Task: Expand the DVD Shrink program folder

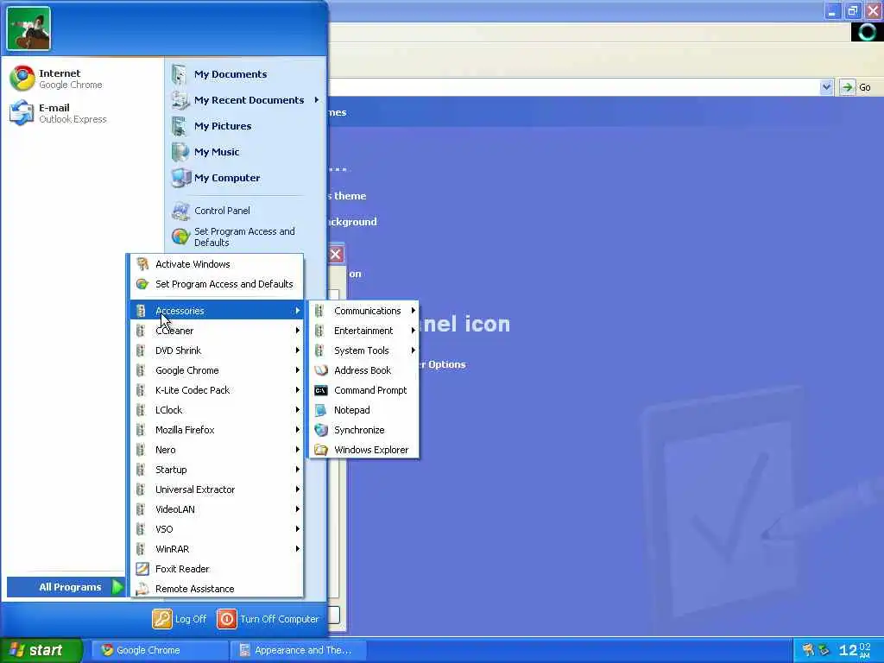Action: [x=217, y=350]
